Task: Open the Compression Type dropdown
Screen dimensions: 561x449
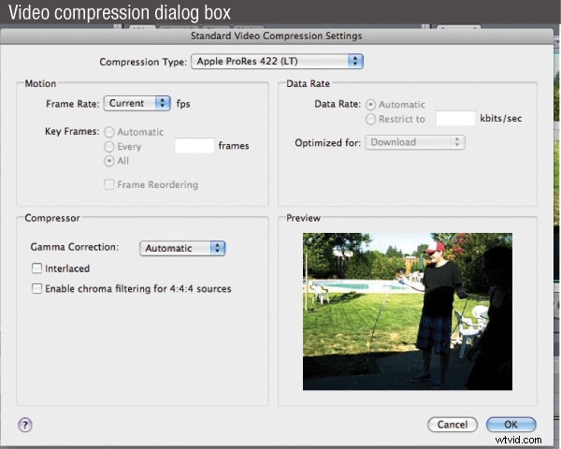Action: 278,61
